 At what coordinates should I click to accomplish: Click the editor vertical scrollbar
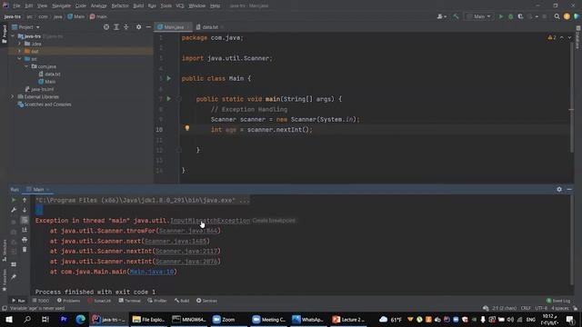click(x=572, y=96)
